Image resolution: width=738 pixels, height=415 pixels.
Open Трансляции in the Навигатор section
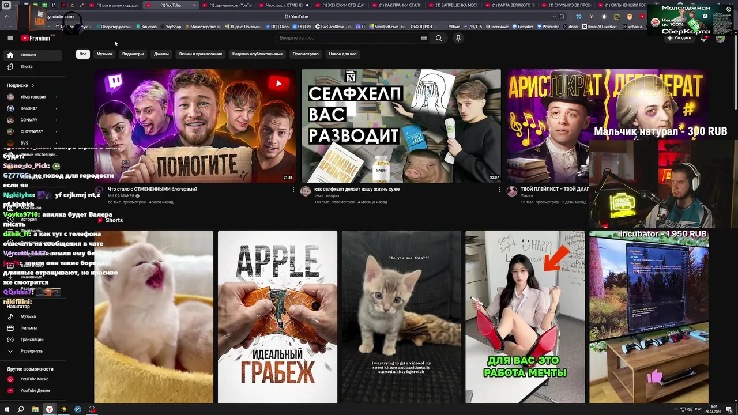coord(32,339)
